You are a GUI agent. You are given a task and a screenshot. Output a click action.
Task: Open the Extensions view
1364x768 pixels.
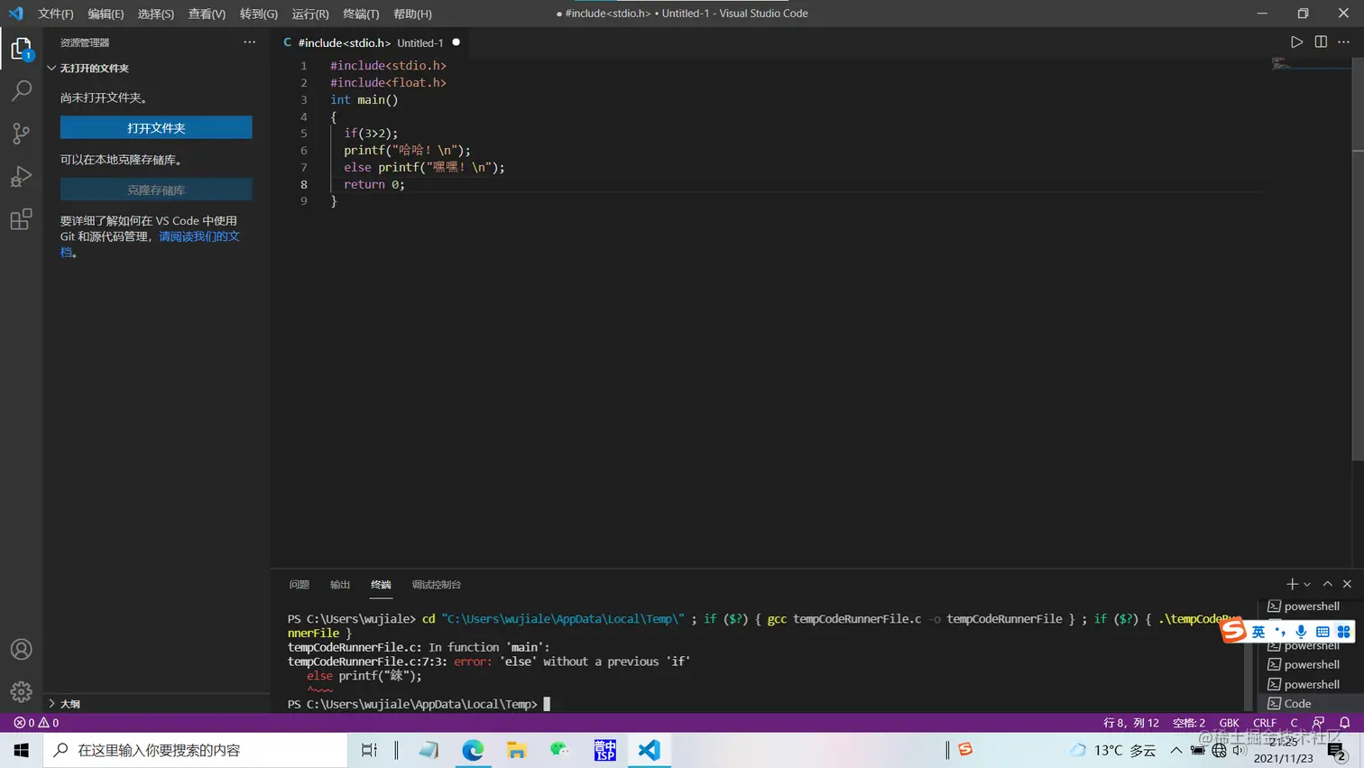coord(21,219)
